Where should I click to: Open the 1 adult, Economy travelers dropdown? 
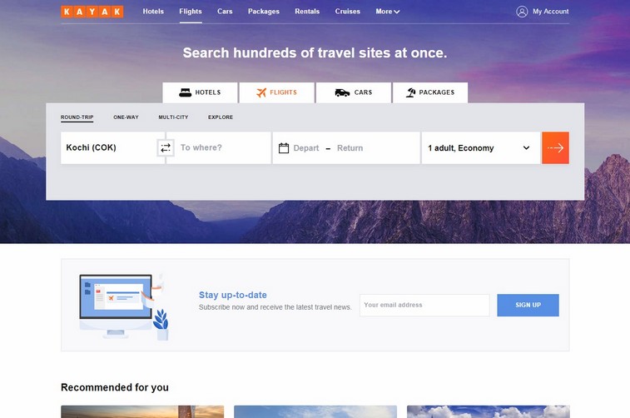tap(480, 148)
